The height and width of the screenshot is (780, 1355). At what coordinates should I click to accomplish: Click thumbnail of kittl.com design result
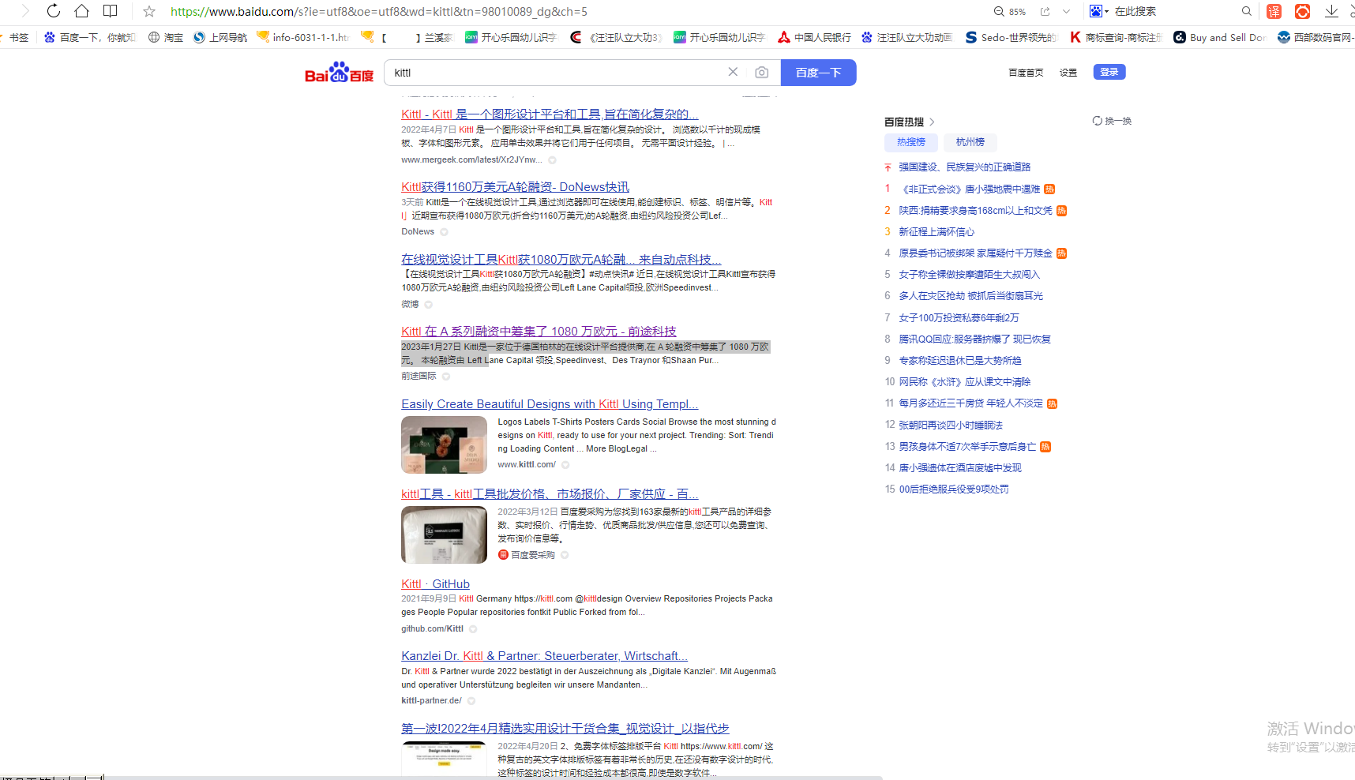(x=444, y=444)
